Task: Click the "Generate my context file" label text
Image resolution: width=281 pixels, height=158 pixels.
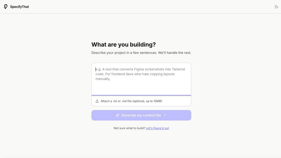Action: pyautogui.click(x=141, y=115)
